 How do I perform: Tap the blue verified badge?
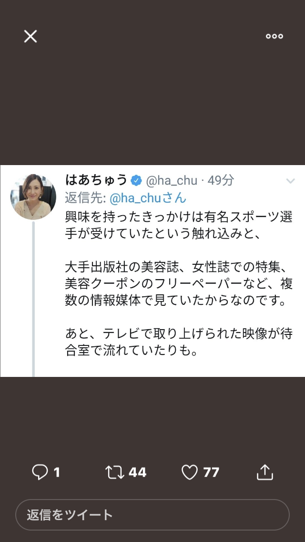[x=136, y=180]
